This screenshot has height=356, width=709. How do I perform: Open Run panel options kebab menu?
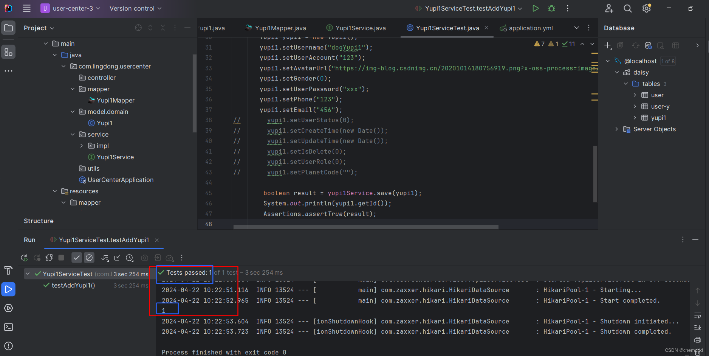click(683, 239)
